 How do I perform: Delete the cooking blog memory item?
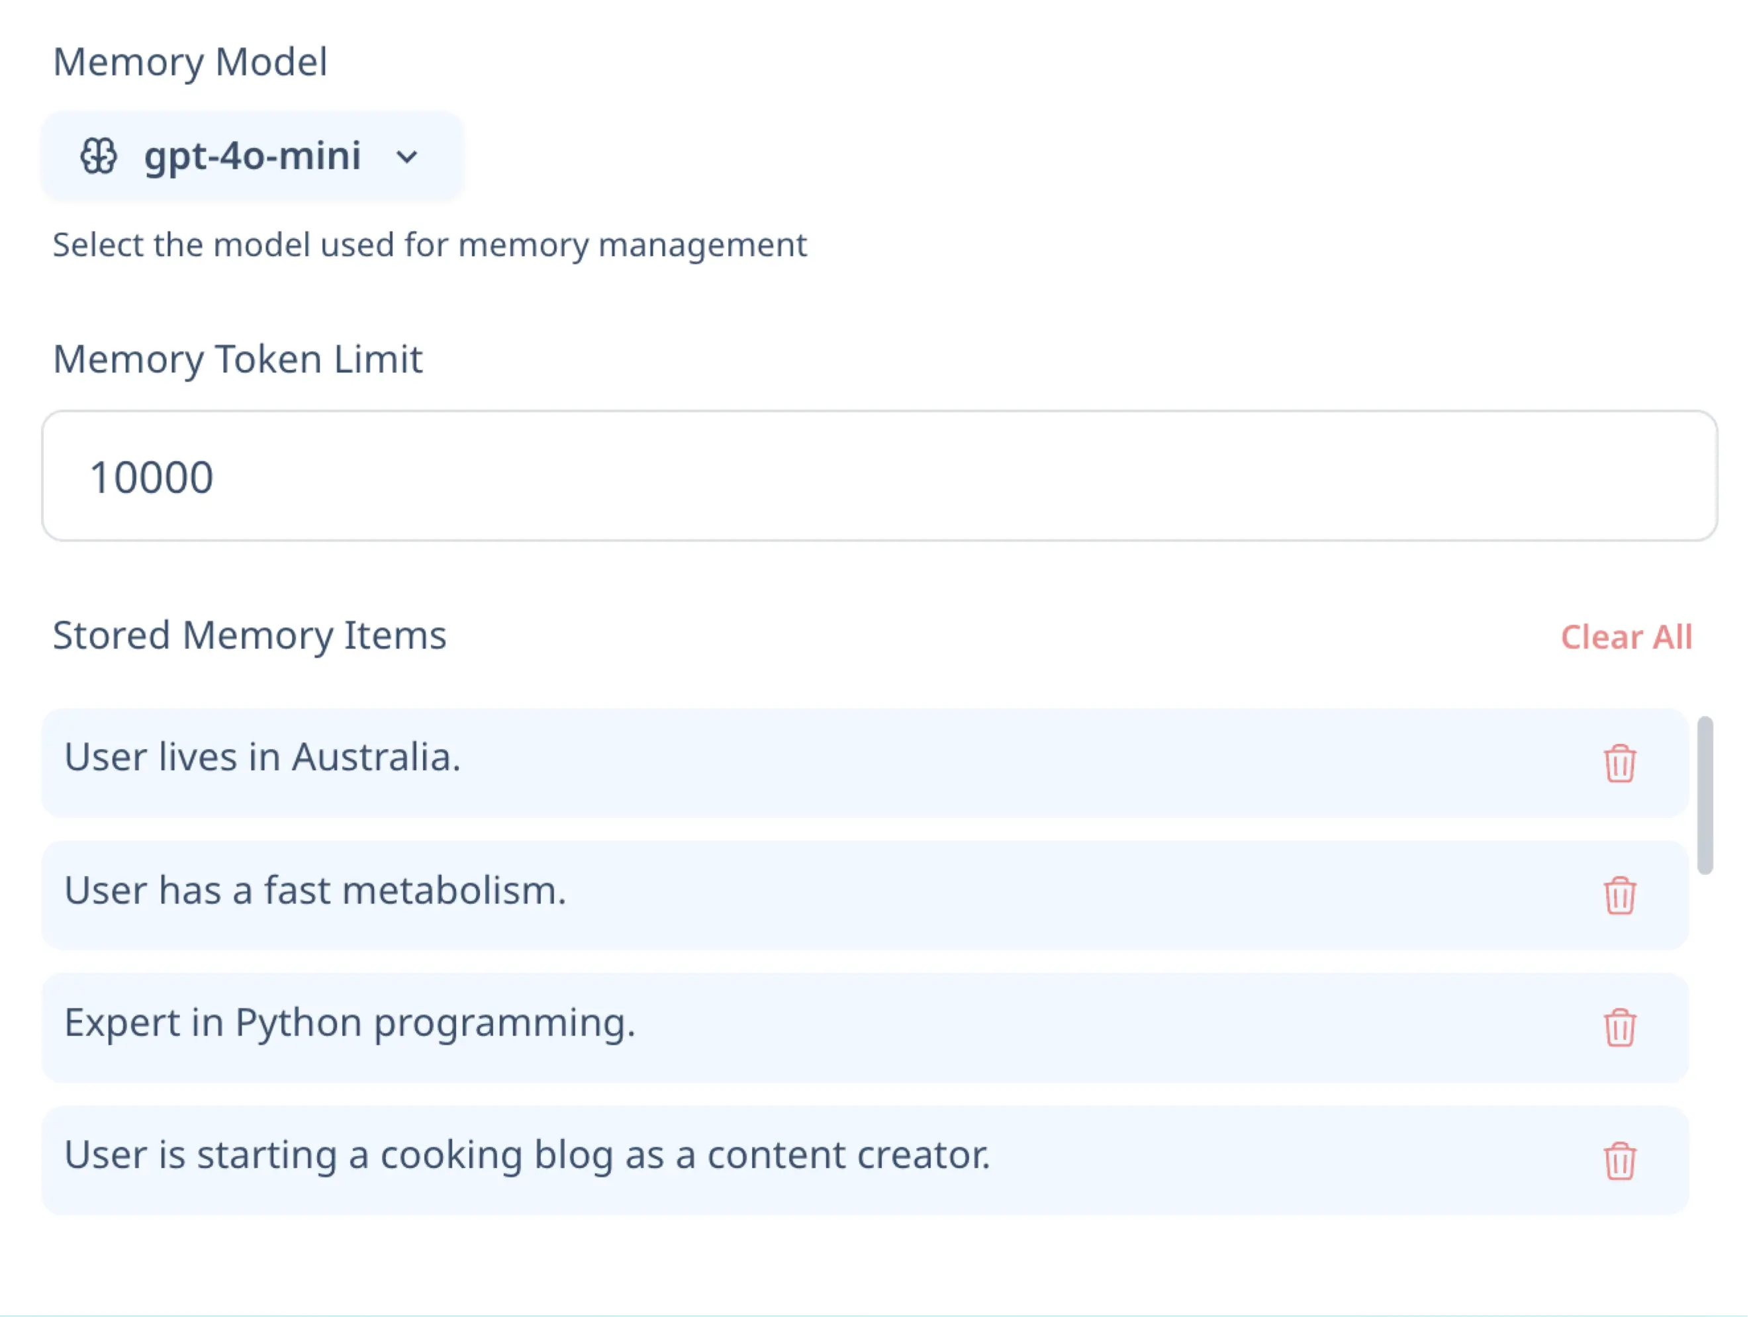(1619, 1160)
